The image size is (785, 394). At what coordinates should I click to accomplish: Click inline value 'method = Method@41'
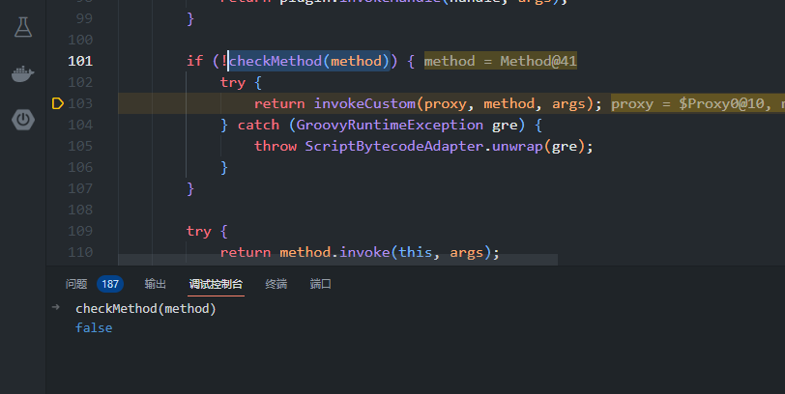point(500,61)
